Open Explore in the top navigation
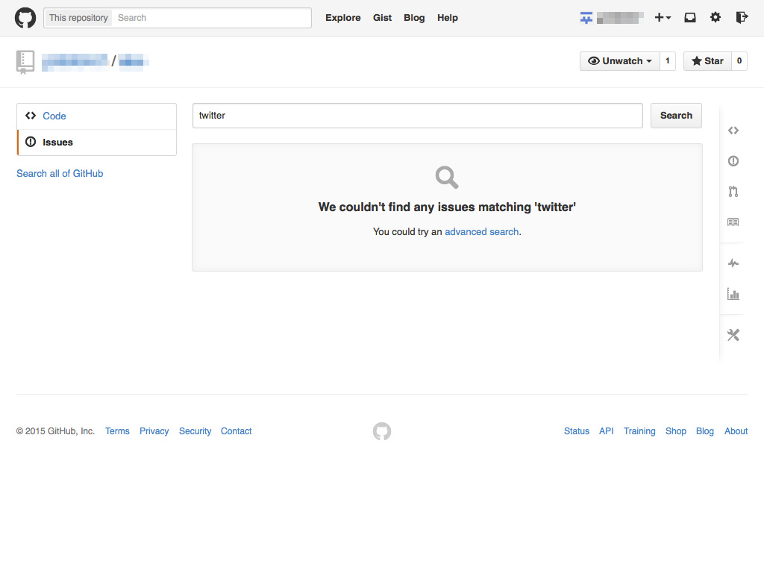Screen dimensions: 764x573 342,18
